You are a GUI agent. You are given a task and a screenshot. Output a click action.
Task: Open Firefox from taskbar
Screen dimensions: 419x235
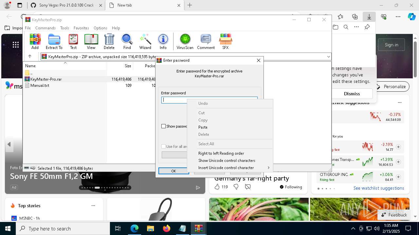click(x=166, y=228)
